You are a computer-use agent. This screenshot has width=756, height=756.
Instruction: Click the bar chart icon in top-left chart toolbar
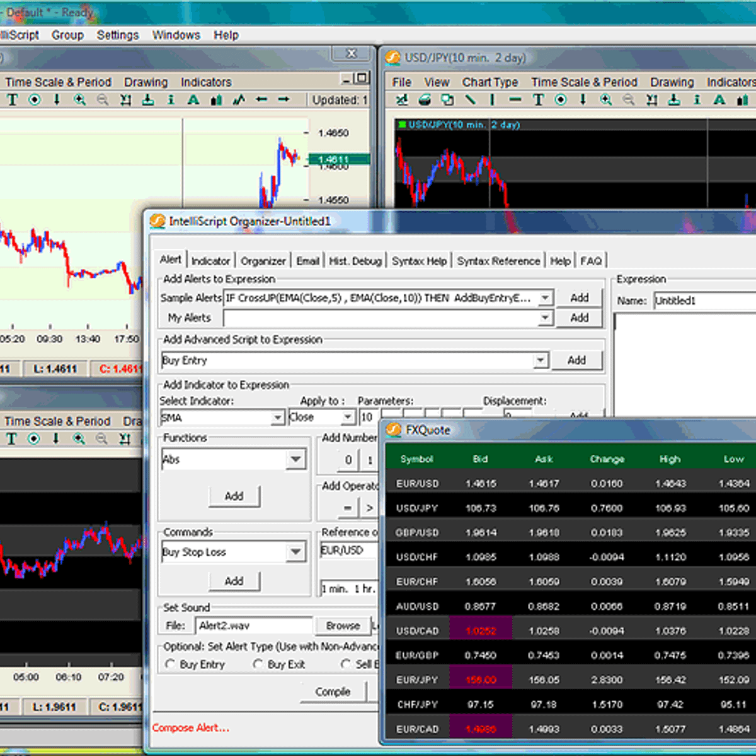click(216, 100)
